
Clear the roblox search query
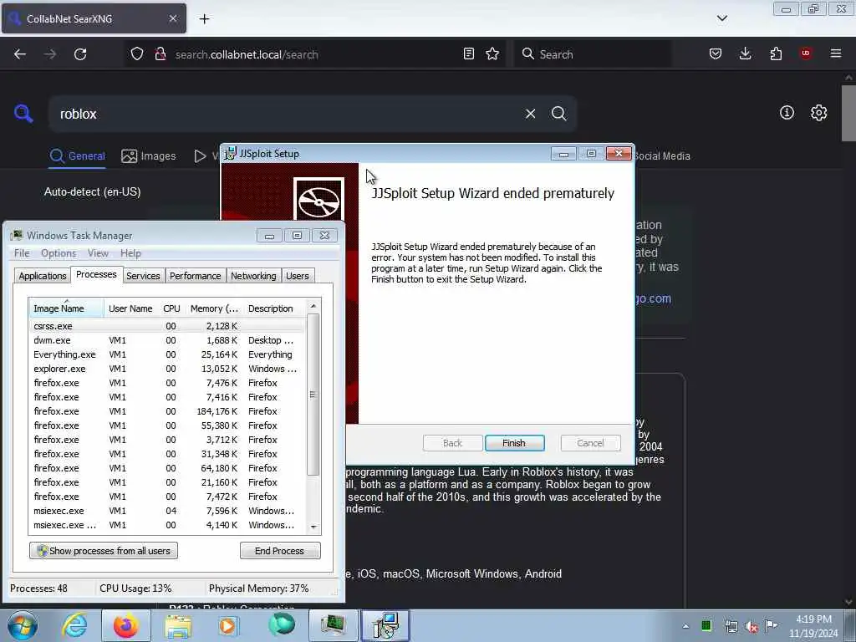pos(530,114)
